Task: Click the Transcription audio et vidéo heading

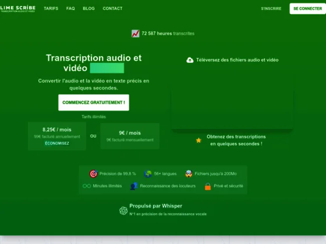Action: pos(94,63)
